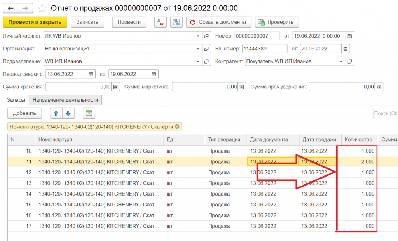
Task: Expand the Контрагент dropdown
Action: click(341, 61)
